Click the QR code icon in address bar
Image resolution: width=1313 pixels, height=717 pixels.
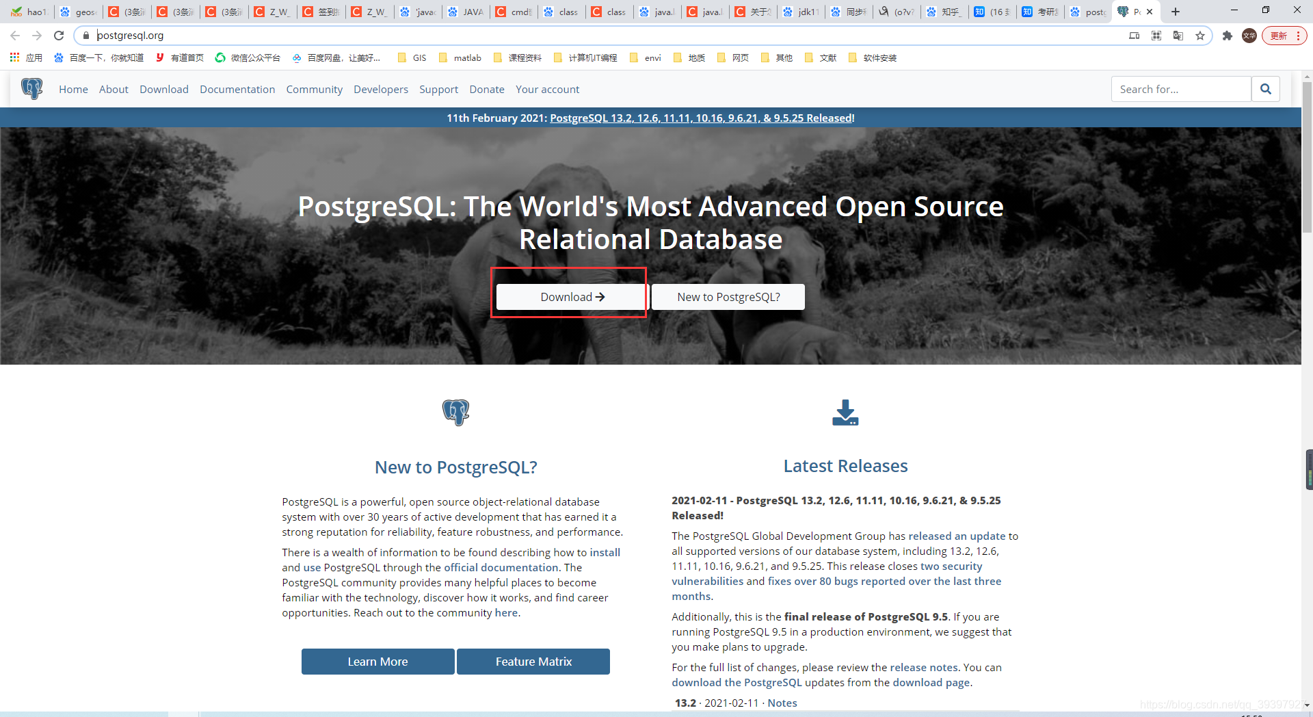click(x=1156, y=36)
